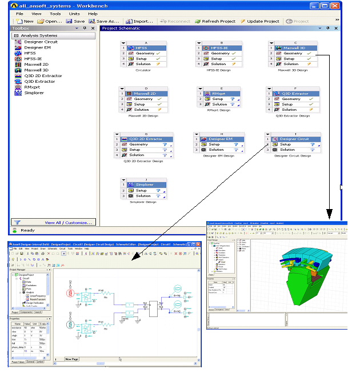The height and width of the screenshot is (373, 348).
Task: Collapse the Analysis Systems toolbox group
Action: click(x=16, y=36)
